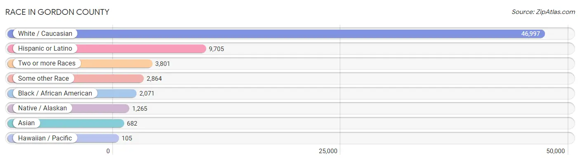
Task: Click the 1,265 value label
Action: pos(139,108)
